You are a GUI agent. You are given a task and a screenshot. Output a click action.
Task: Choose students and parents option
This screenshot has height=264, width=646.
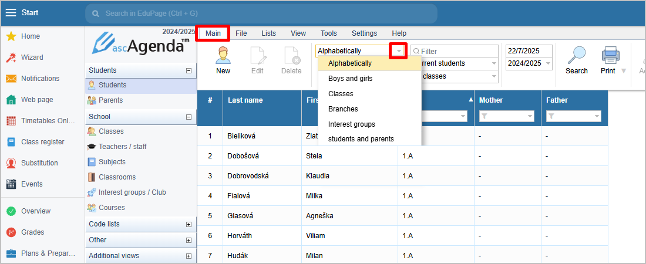point(369,139)
